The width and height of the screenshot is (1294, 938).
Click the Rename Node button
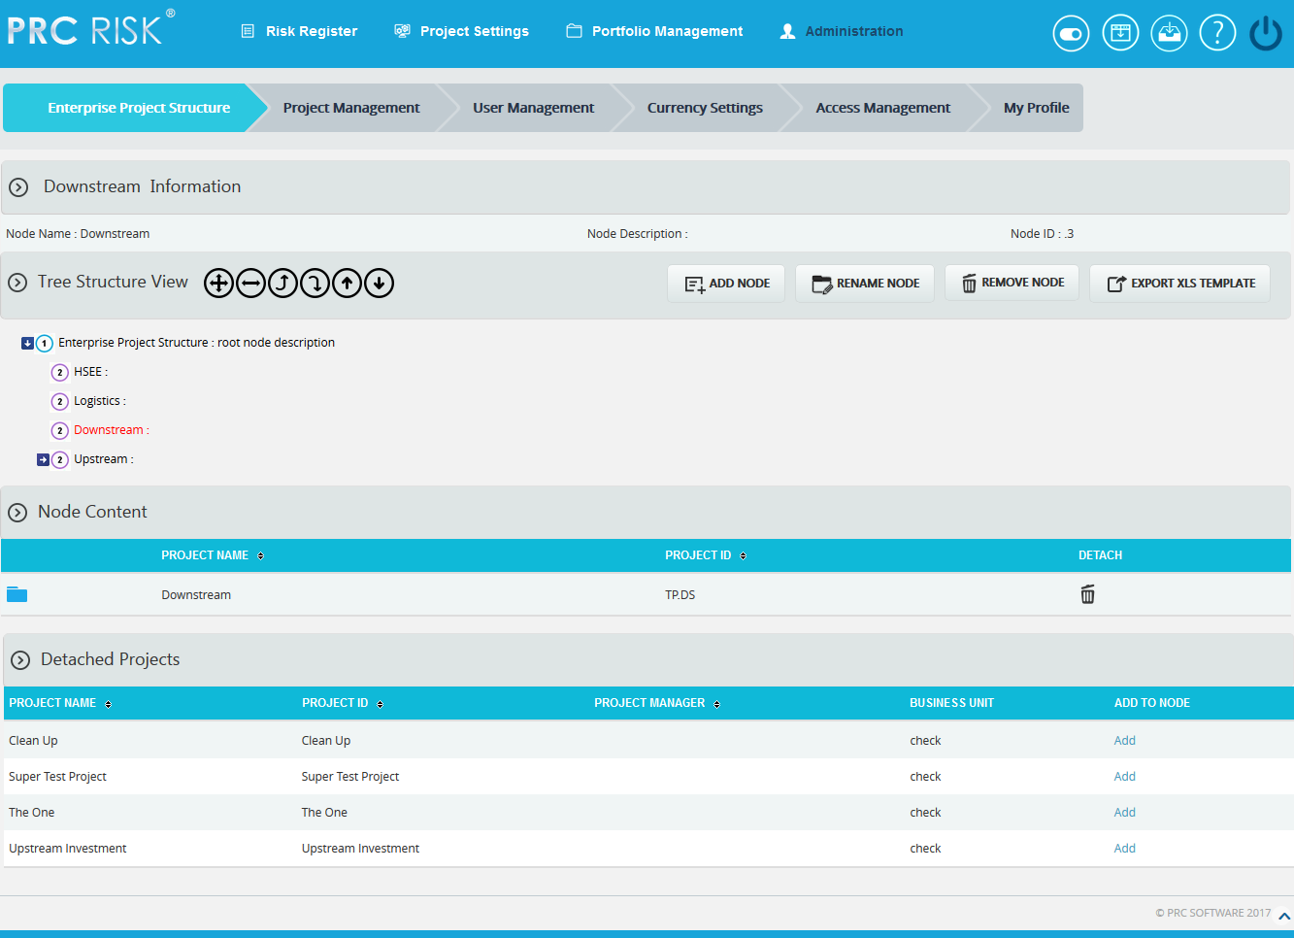865,284
